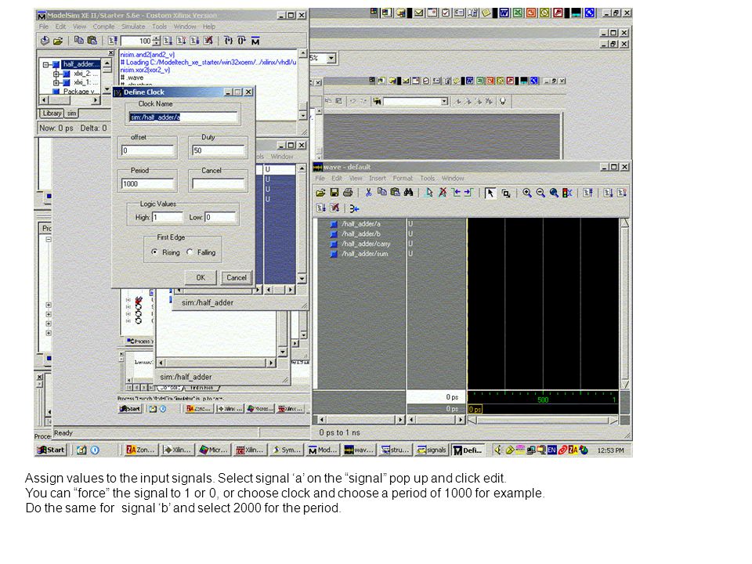The width and height of the screenshot is (752, 564).
Task: Select /half_adder/a signal in wave window
Action: (x=360, y=223)
